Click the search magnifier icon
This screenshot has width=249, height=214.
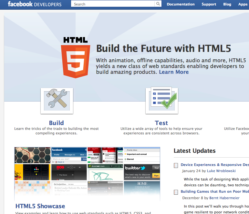(158, 4)
